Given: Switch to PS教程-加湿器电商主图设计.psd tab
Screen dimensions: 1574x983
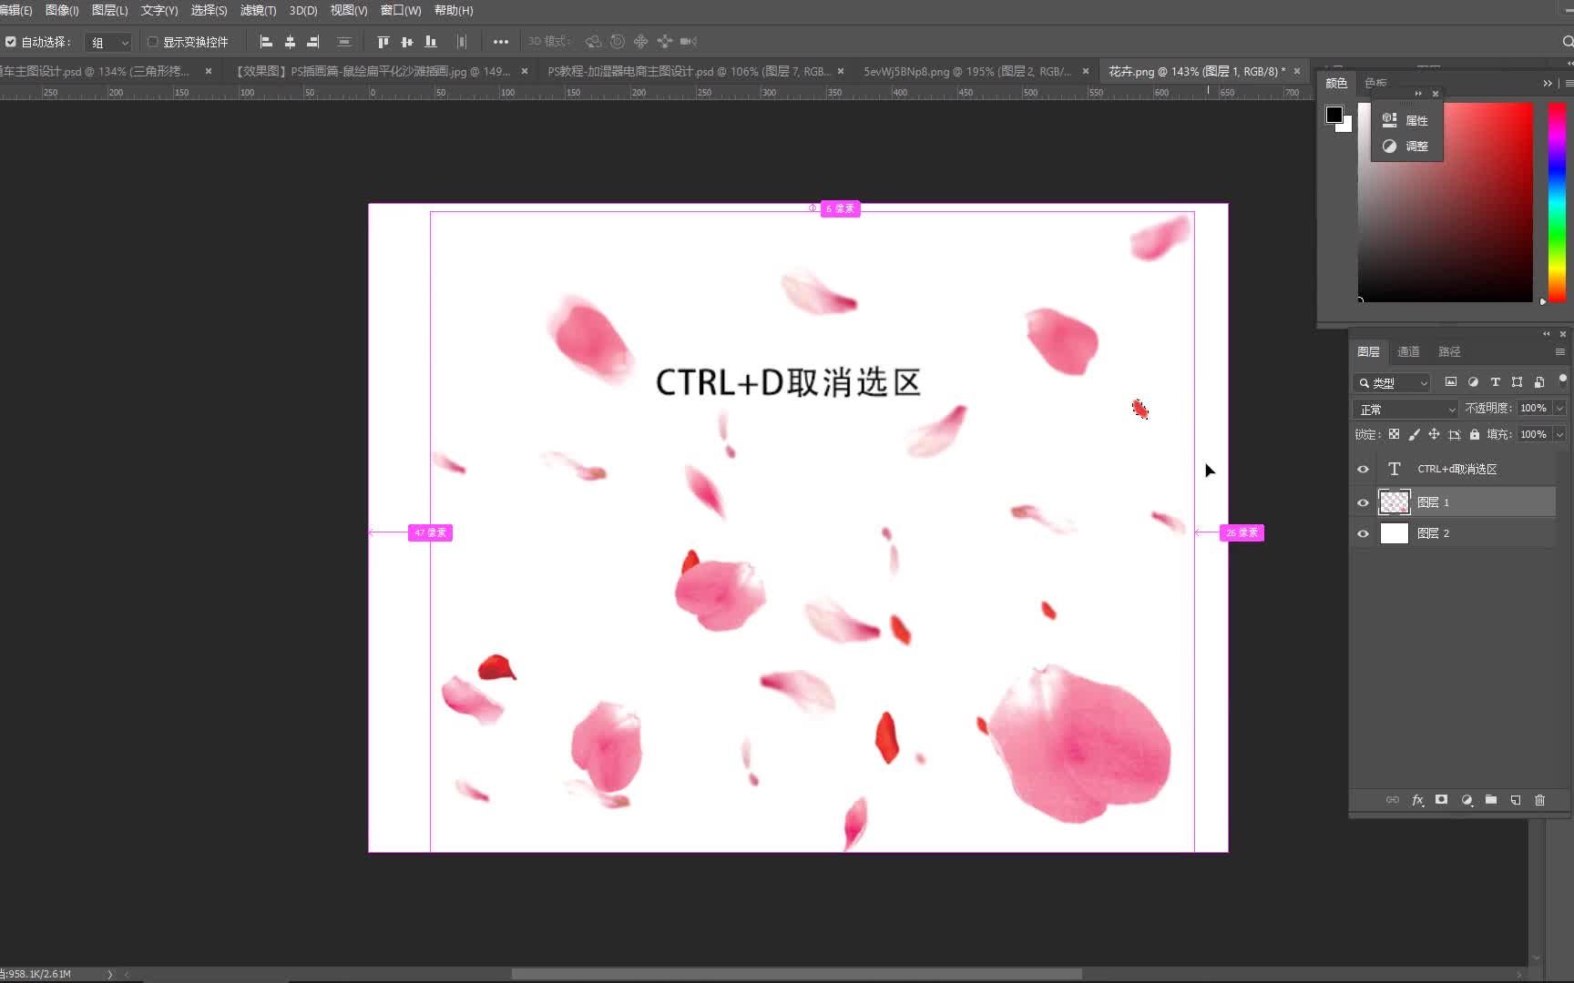Looking at the screenshot, I should point(689,71).
